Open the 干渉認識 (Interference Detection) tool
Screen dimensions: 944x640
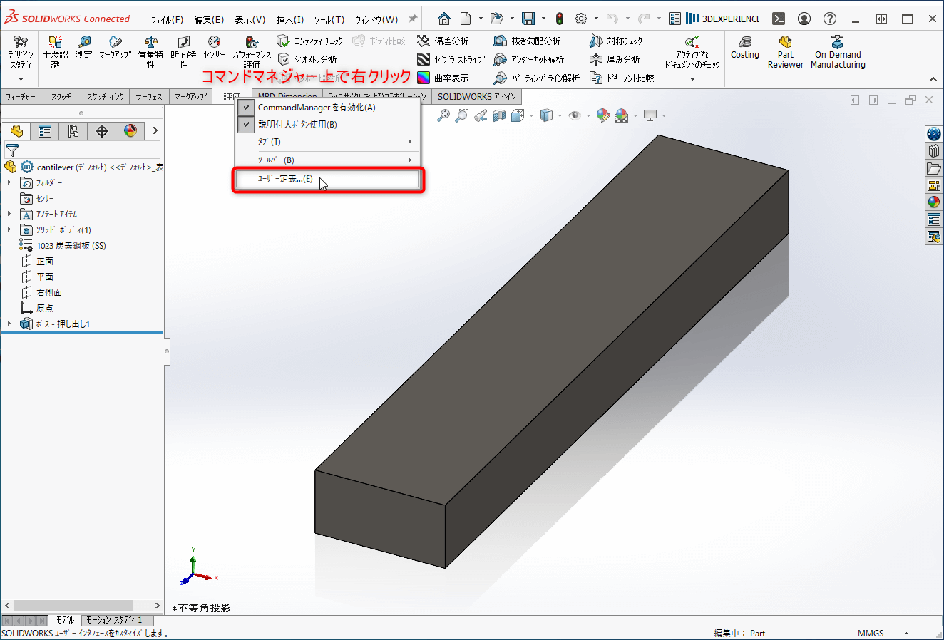[x=55, y=50]
